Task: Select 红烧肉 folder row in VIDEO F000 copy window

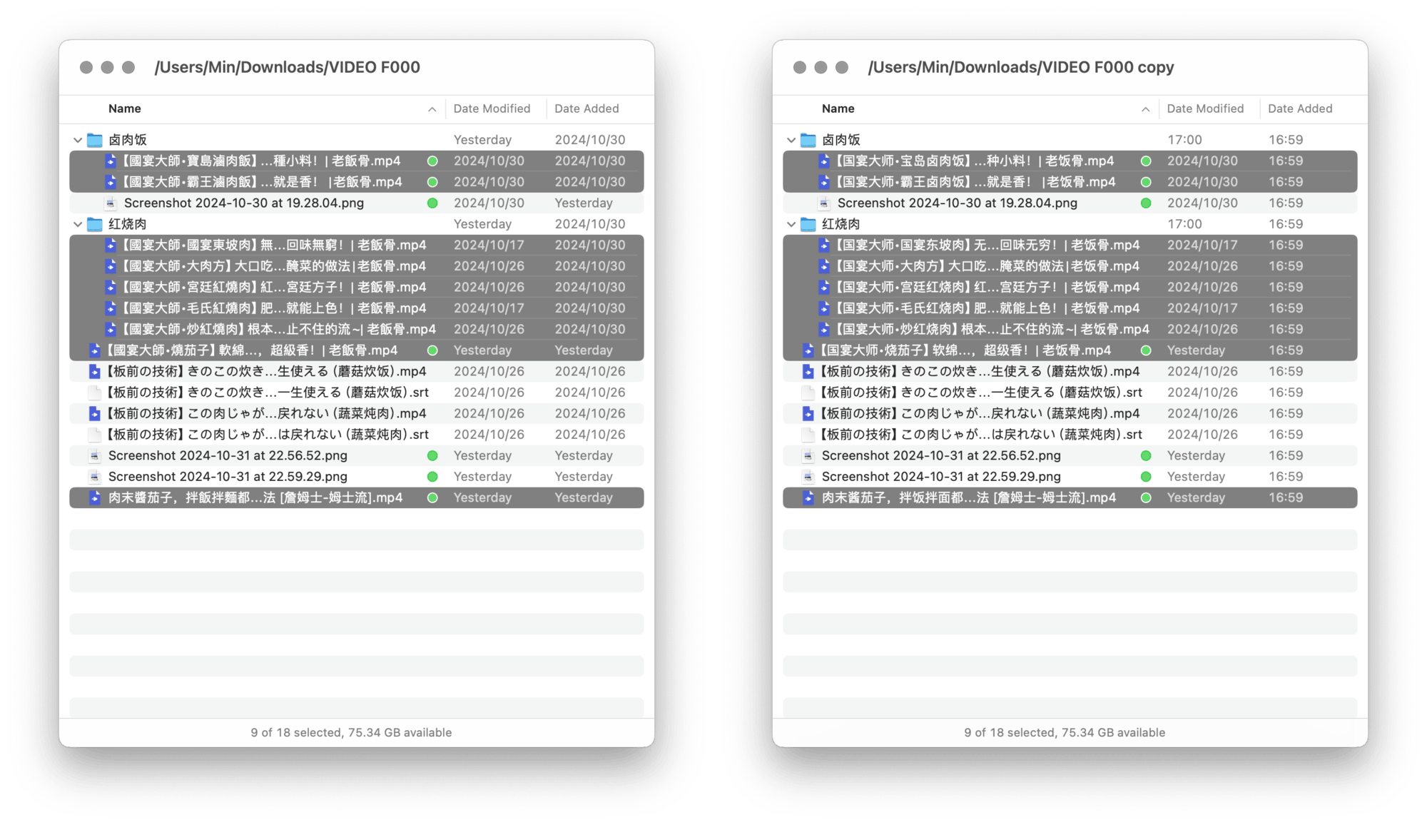Action: point(1070,224)
